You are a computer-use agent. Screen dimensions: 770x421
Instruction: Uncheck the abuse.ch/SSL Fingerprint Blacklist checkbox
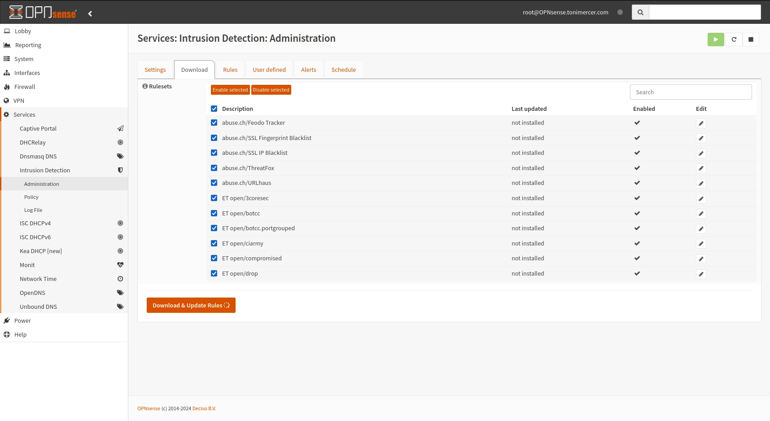[214, 138]
